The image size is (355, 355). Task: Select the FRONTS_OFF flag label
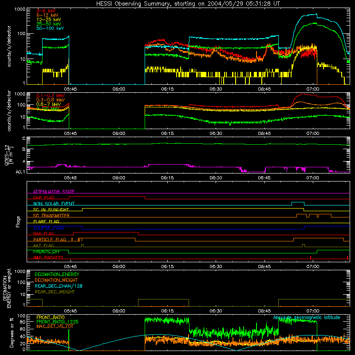pyautogui.click(x=47, y=252)
